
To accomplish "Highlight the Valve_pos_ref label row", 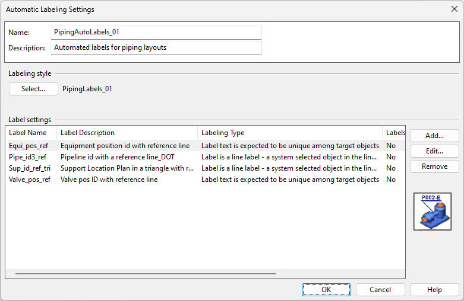I will (x=30, y=180).
